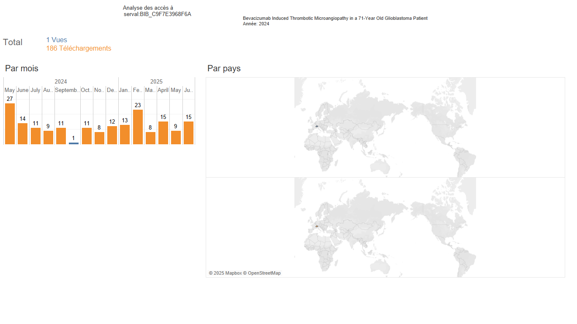This screenshot has width=577, height=324.
Task: Click the value label 14 above June bar
Action: coord(22,119)
